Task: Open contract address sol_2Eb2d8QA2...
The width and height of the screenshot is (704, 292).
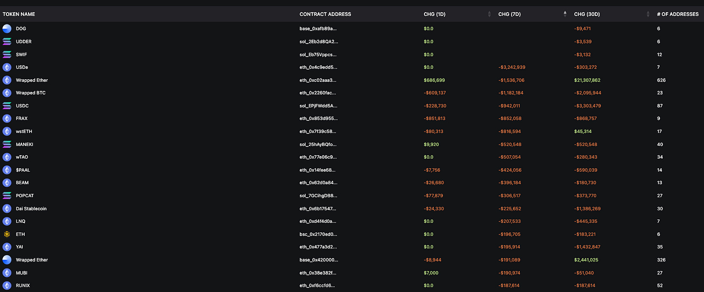Action: tap(319, 42)
